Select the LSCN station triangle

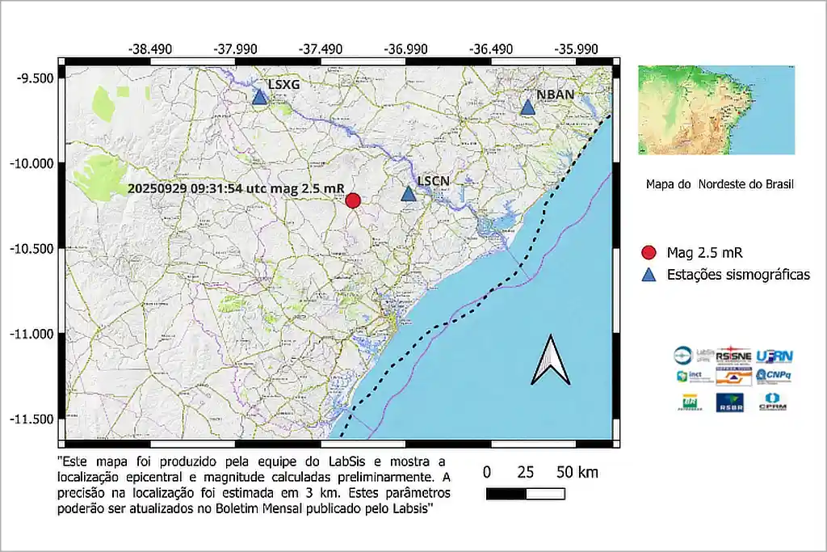pyautogui.click(x=409, y=194)
